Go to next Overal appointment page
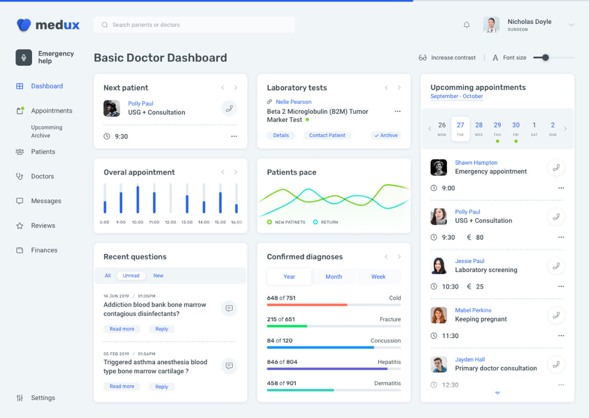The image size is (589, 418). point(236,172)
